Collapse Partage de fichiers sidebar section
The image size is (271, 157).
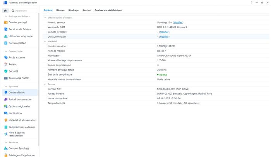tap(6, 16)
